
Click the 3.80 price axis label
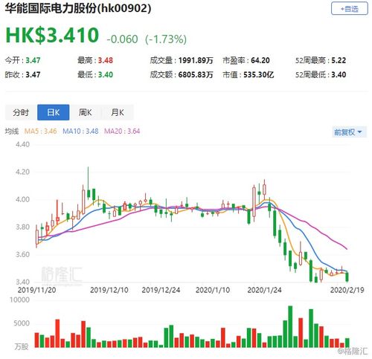pos(22,227)
